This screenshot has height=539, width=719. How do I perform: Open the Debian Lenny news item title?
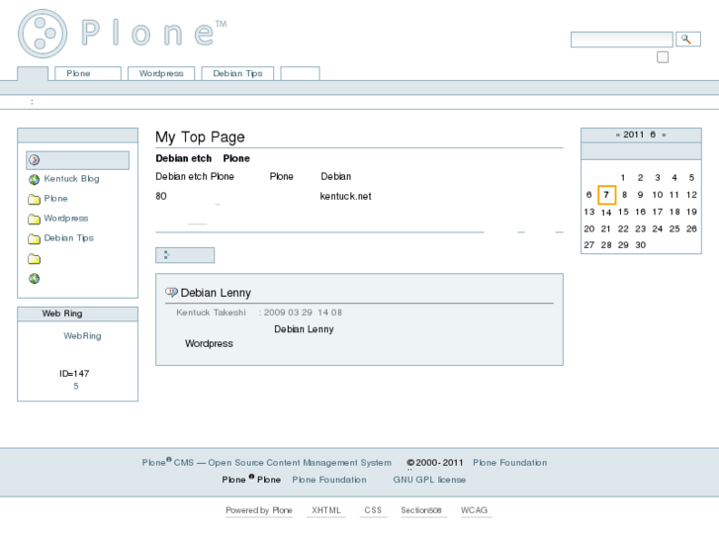tap(216, 293)
